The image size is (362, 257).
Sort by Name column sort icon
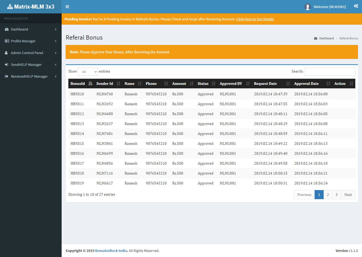click(x=140, y=84)
